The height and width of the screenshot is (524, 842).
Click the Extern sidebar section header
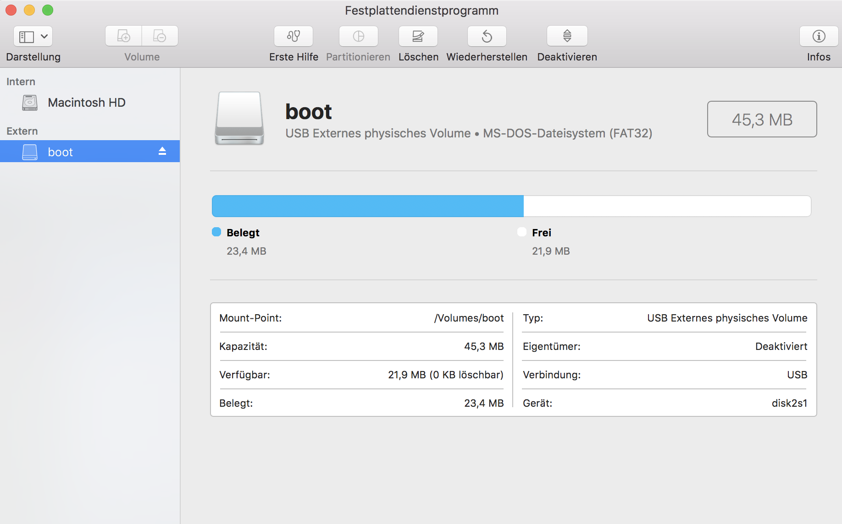pyautogui.click(x=22, y=131)
